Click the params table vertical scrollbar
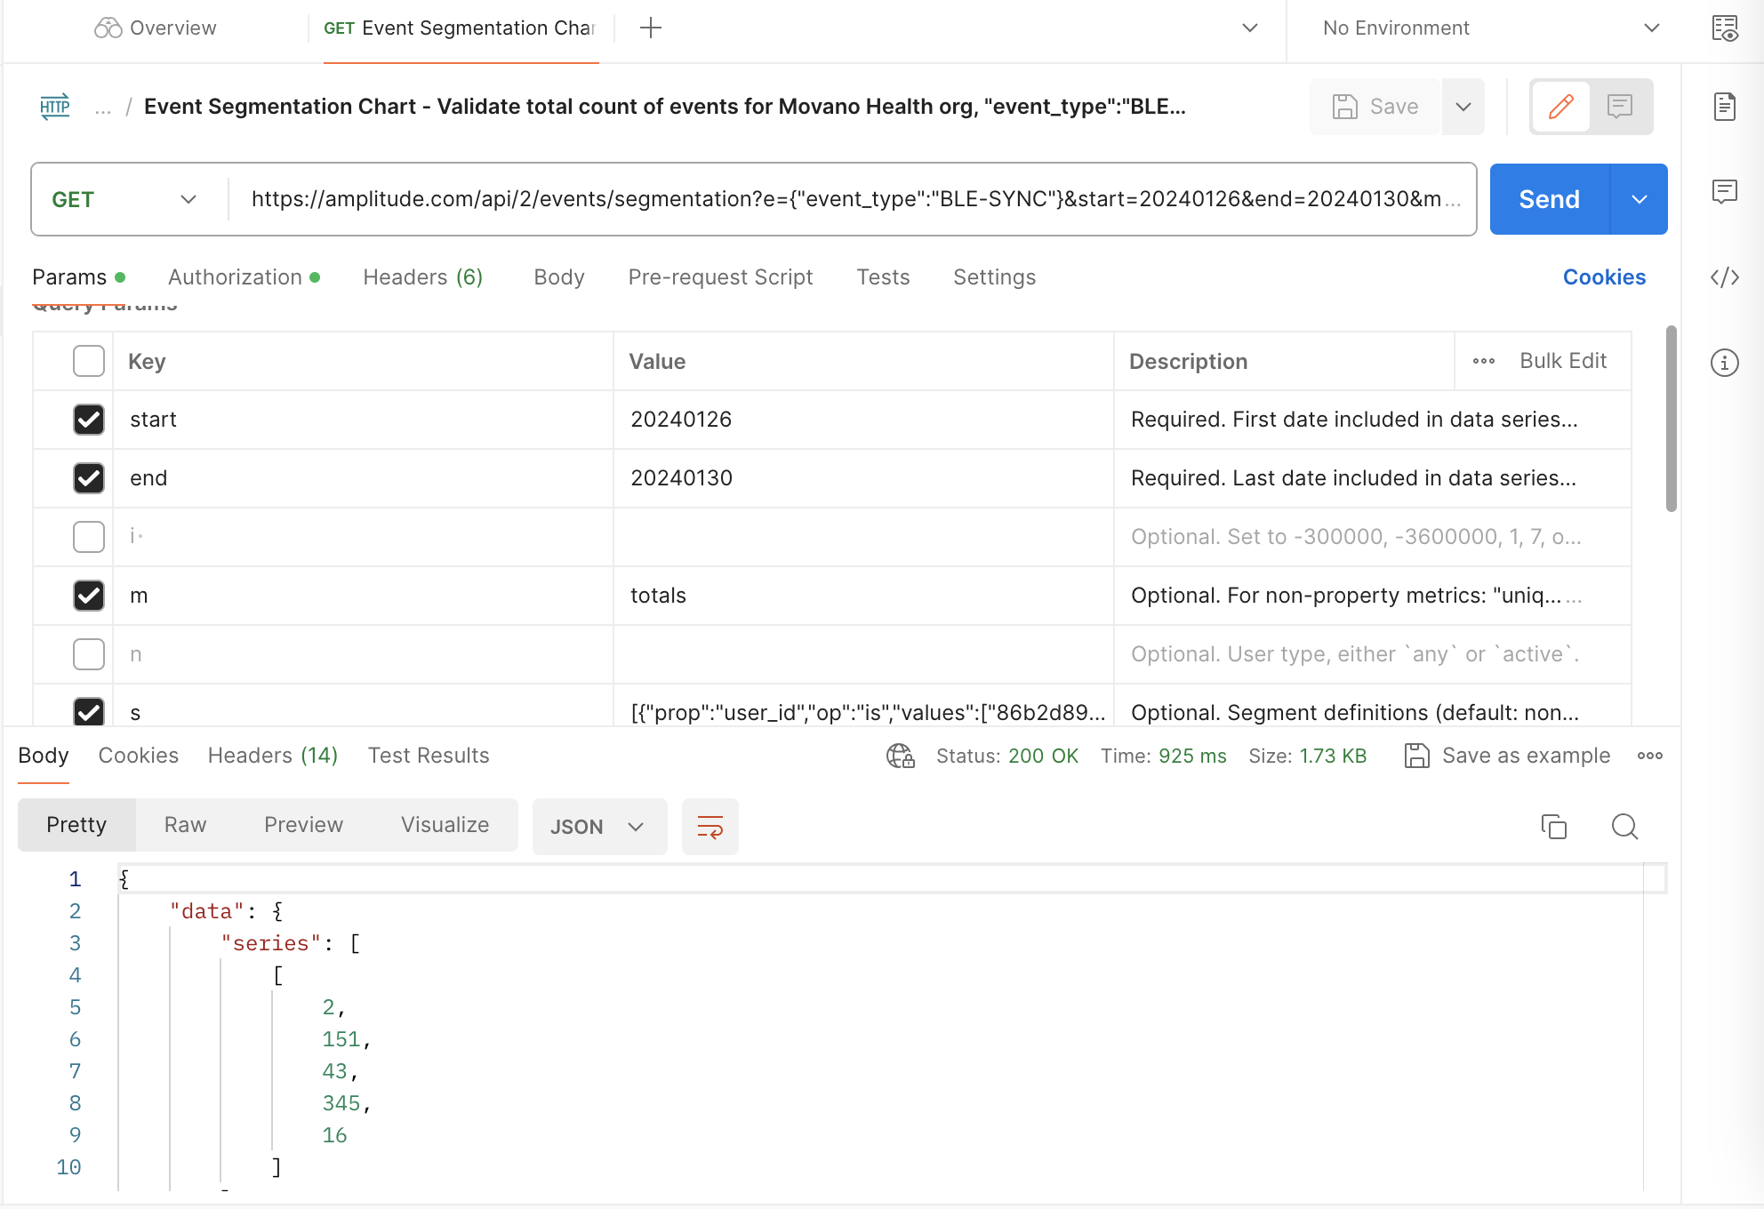Screen dimensions: 1764x1209 click(1671, 418)
